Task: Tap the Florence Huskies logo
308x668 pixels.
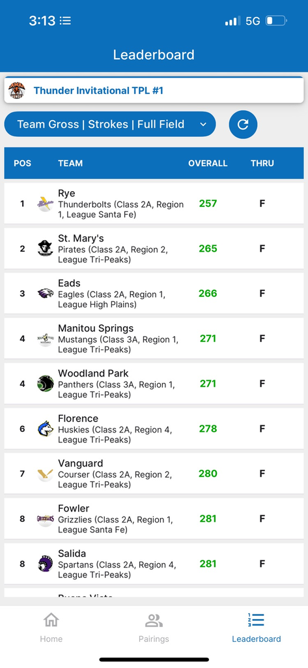Action: (x=46, y=429)
